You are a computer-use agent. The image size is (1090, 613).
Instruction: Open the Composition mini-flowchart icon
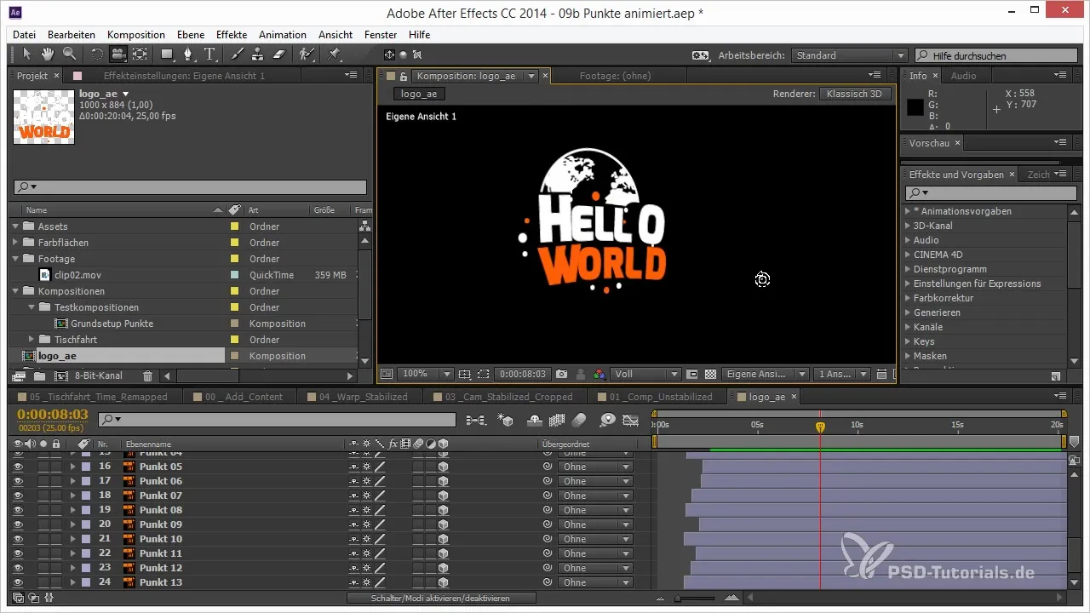[476, 420]
